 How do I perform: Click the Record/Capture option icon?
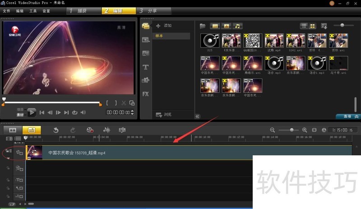click(x=90, y=130)
